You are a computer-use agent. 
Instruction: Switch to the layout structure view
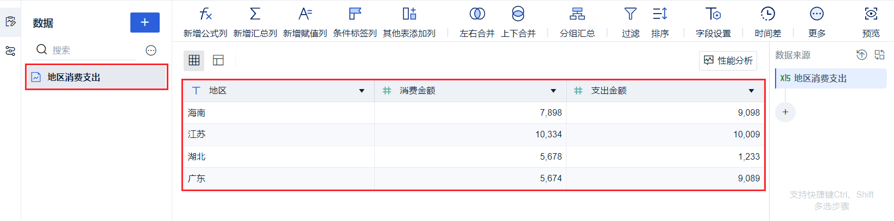(218, 60)
